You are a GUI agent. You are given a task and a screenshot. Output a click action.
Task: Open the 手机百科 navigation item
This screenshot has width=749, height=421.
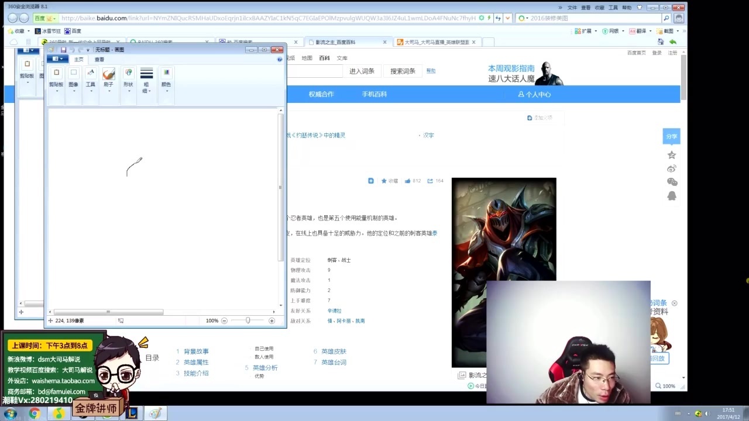coord(374,94)
